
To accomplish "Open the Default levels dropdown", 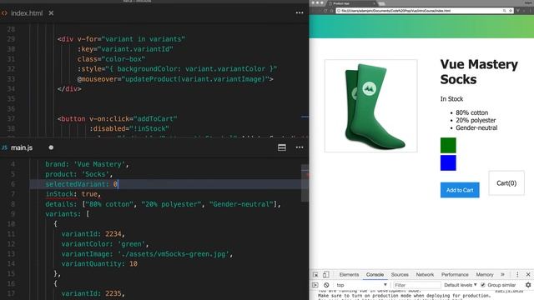I will tap(461, 285).
